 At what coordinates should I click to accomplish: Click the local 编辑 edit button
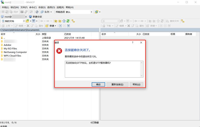click(19, 26)
